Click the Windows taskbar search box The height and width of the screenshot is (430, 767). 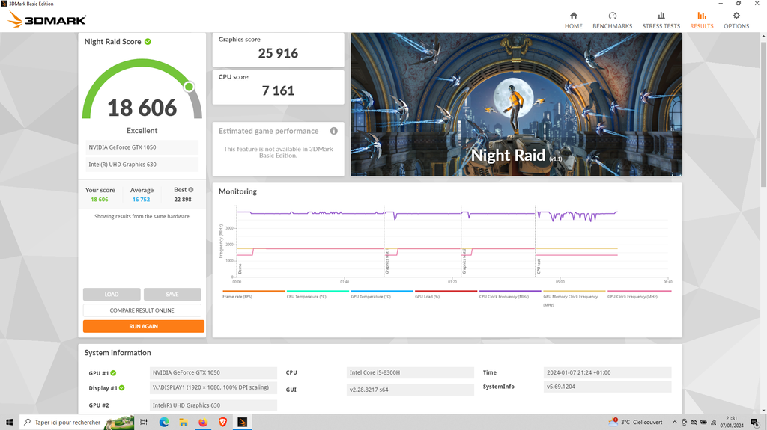click(67, 423)
